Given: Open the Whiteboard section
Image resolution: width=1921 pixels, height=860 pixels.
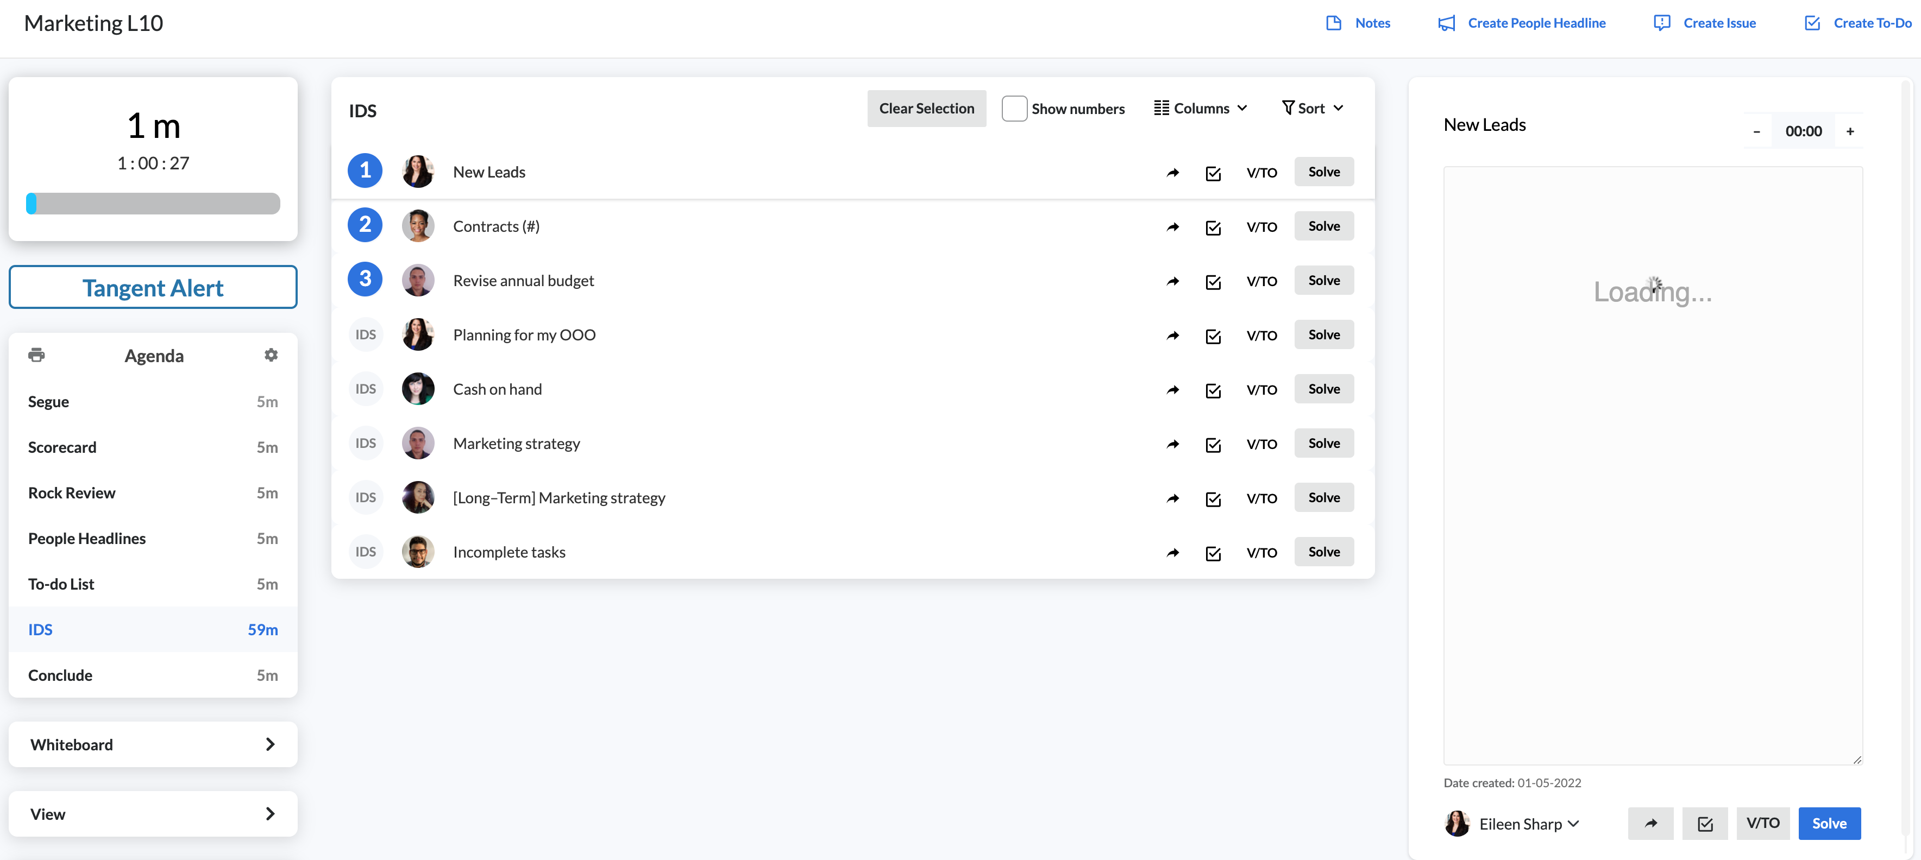Looking at the screenshot, I should [152, 744].
